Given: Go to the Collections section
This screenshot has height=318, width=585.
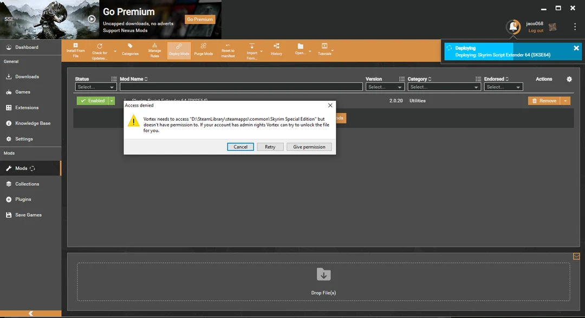Looking at the screenshot, I should tap(28, 184).
